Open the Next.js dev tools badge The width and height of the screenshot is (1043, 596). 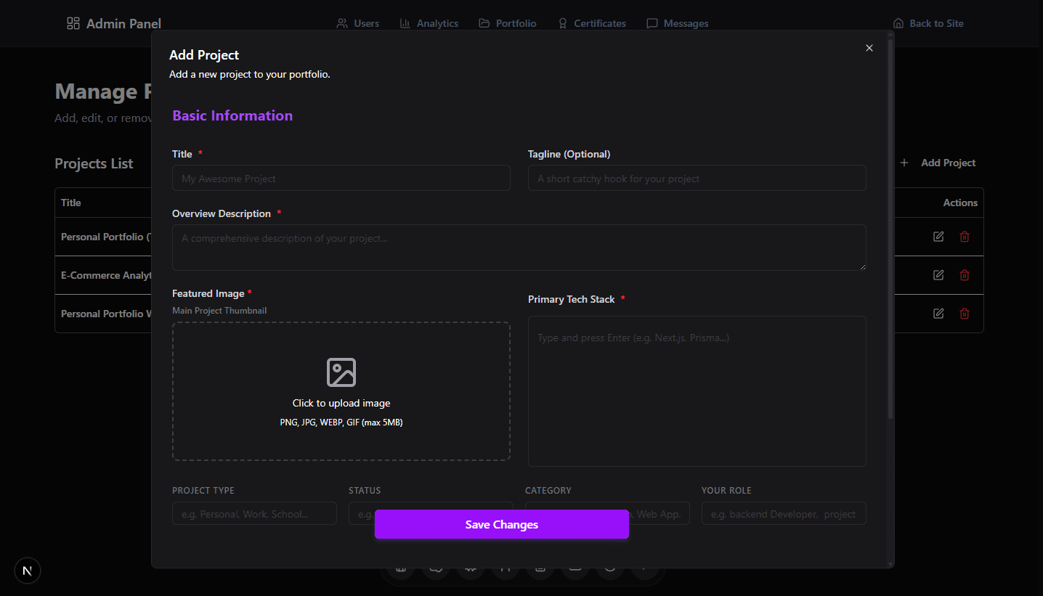coord(28,571)
